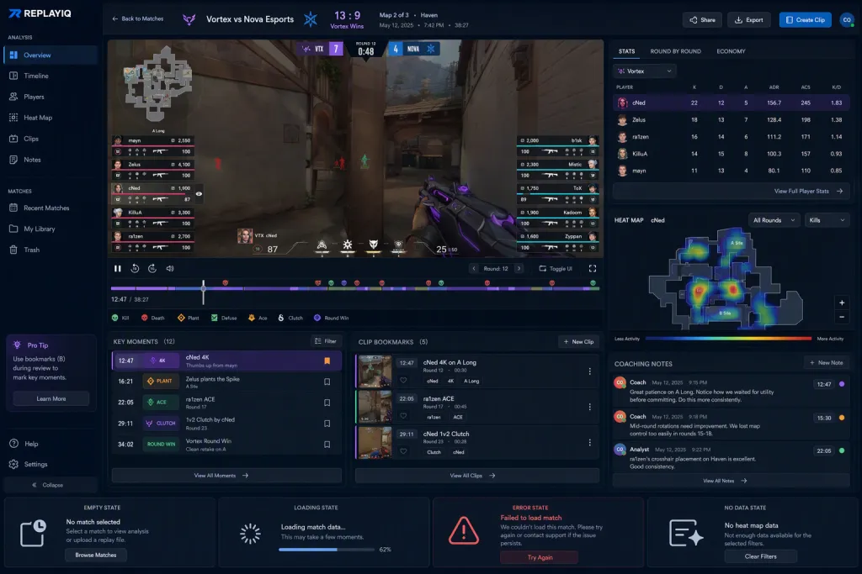Enter fullscreen video mode

click(x=592, y=268)
